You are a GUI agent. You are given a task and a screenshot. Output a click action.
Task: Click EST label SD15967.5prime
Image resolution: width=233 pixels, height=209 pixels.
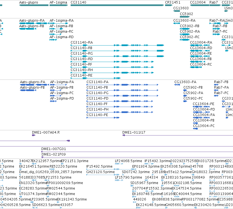144,183
